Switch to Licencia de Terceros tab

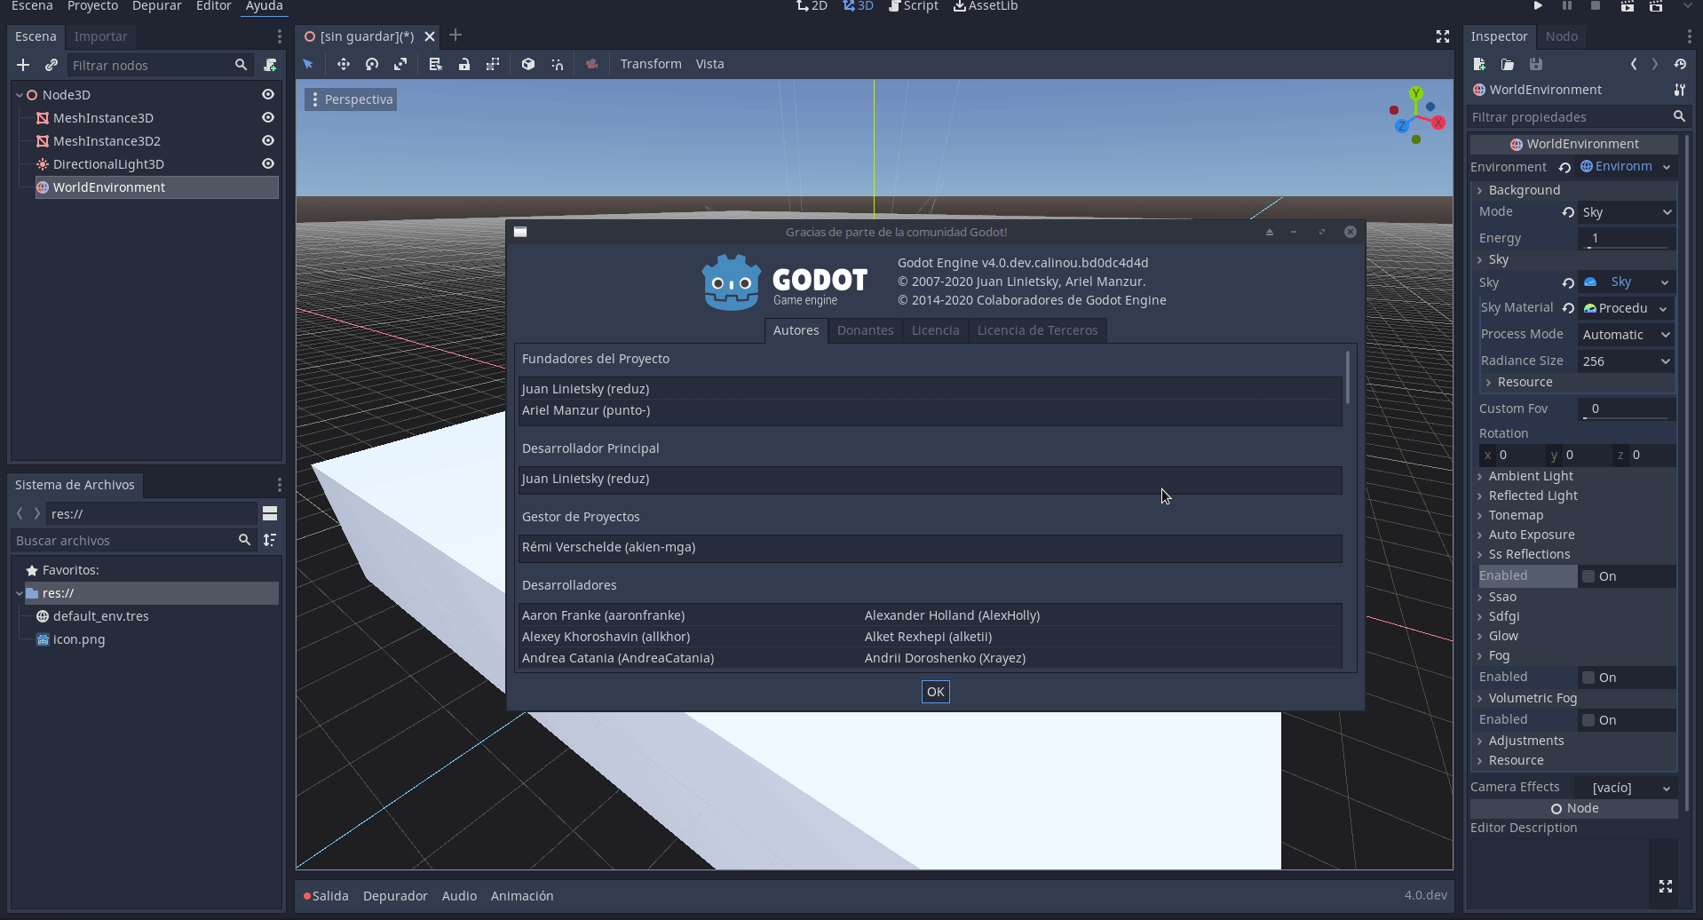1037,330
